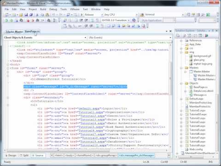Click the pin icon on the Solution Explorer title bar
Image resolution: width=221 pixels, height=166 pixels.
coord(213,31)
